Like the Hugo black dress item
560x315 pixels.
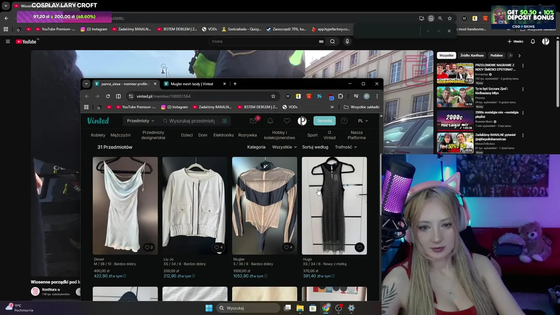pyautogui.click(x=359, y=247)
